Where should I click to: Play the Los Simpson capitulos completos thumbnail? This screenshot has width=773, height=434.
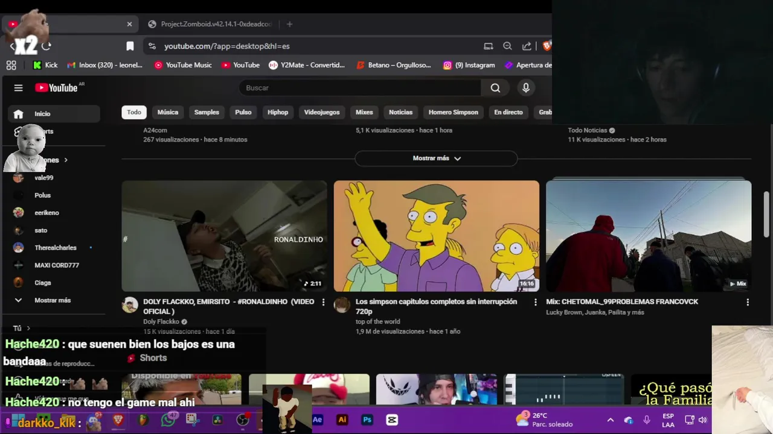436,236
